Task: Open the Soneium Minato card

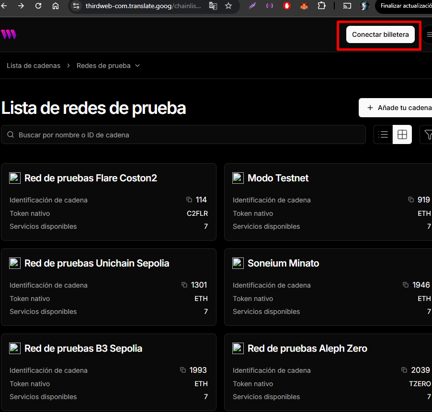Action: pyautogui.click(x=328, y=287)
